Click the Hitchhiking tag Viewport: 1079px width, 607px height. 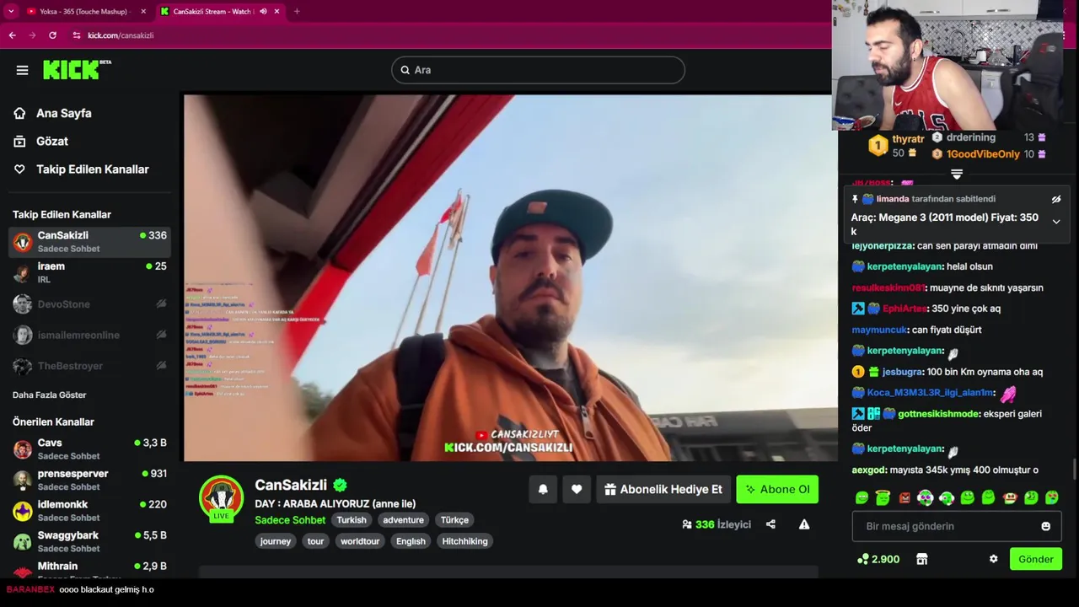coord(464,541)
